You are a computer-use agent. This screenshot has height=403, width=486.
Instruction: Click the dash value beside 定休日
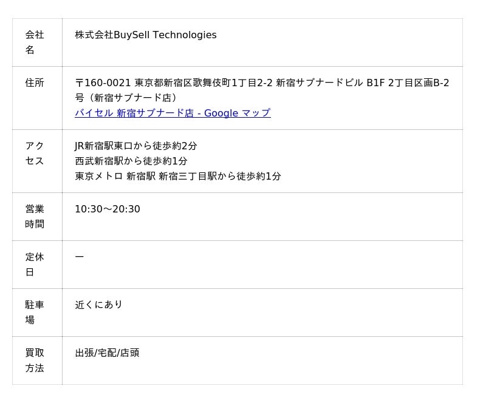80,257
